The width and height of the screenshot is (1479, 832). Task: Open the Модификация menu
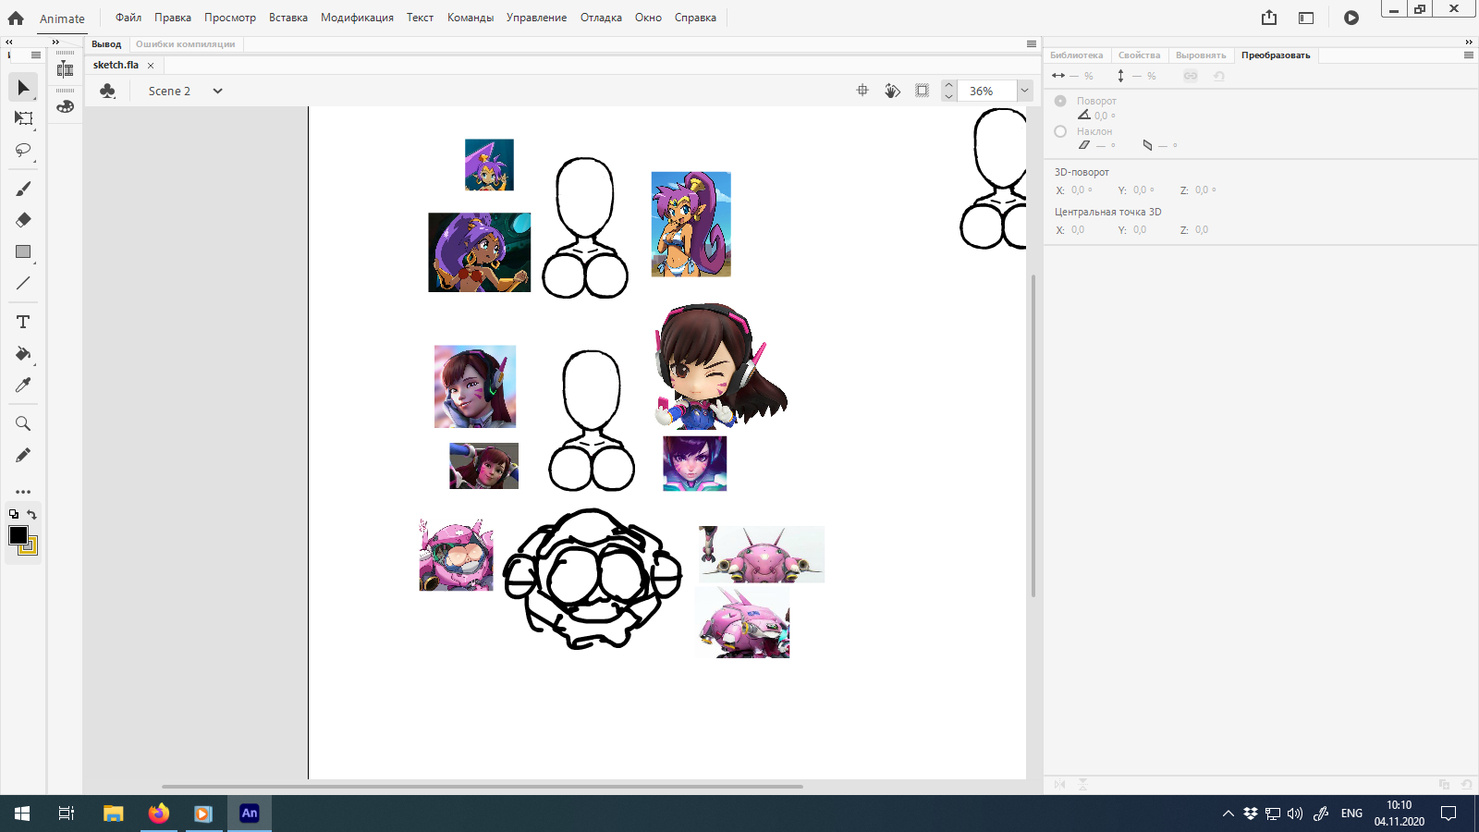click(x=357, y=18)
